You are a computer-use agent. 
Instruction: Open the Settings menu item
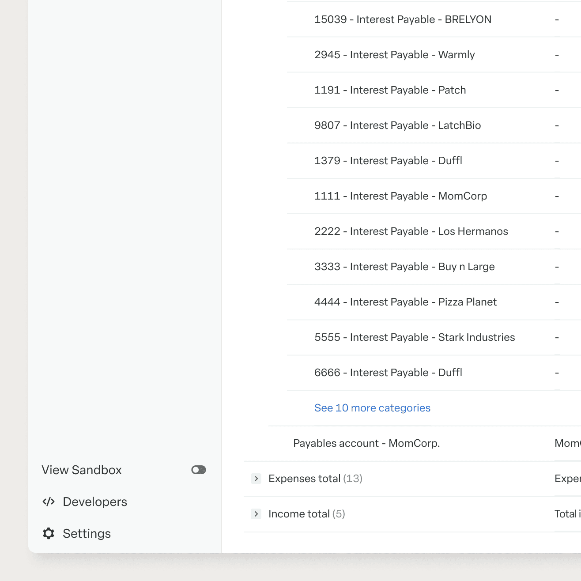click(87, 533)
